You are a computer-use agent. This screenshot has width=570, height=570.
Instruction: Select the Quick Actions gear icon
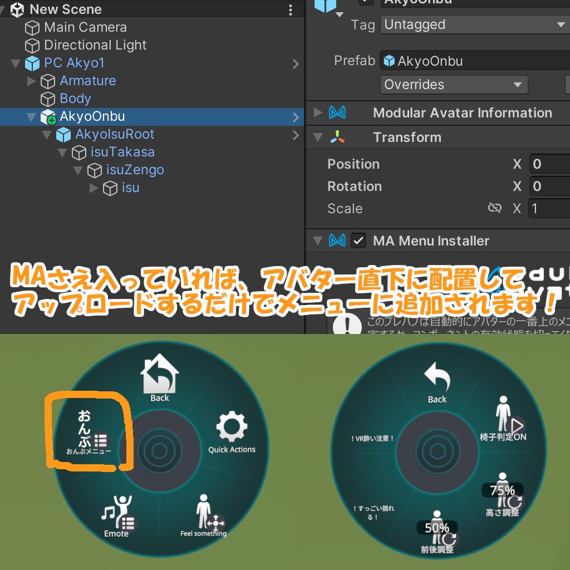point(232,427)
